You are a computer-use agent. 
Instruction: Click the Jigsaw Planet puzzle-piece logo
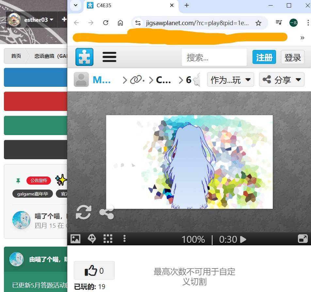click(x=84, y=57)
